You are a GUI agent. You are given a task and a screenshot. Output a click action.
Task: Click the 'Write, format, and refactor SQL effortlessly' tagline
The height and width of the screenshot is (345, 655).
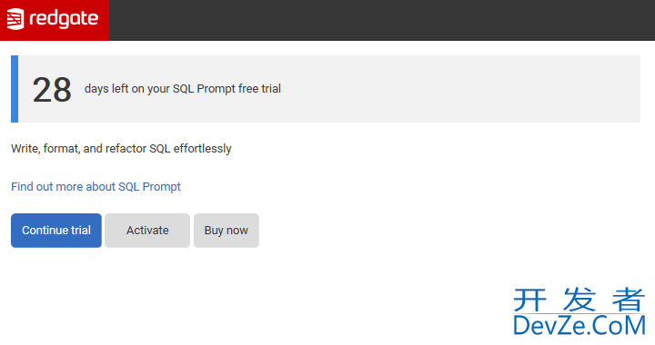pyautogui.click(x=121, y=149)
